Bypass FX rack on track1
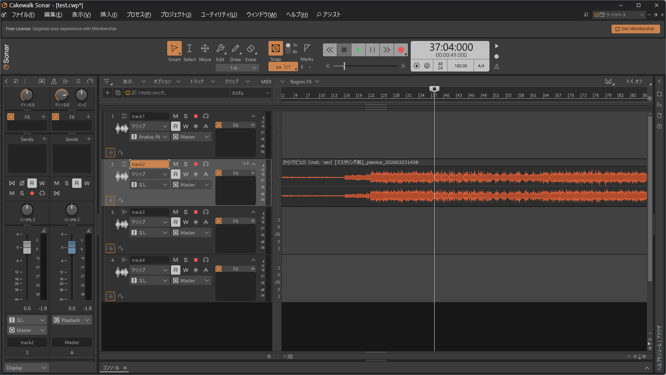Viewport: 666px width, 375px height. (219, 125)
